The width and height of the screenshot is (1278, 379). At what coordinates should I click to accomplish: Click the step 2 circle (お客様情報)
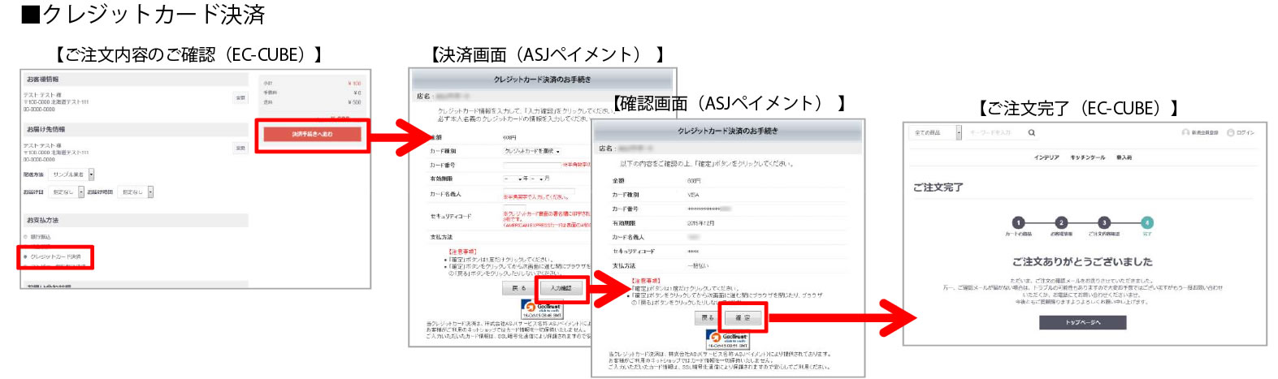(x=1060, y=222)
